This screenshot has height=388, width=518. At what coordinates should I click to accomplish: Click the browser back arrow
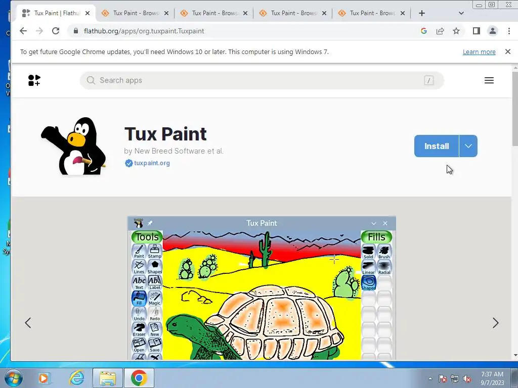(x=23, y=31)
